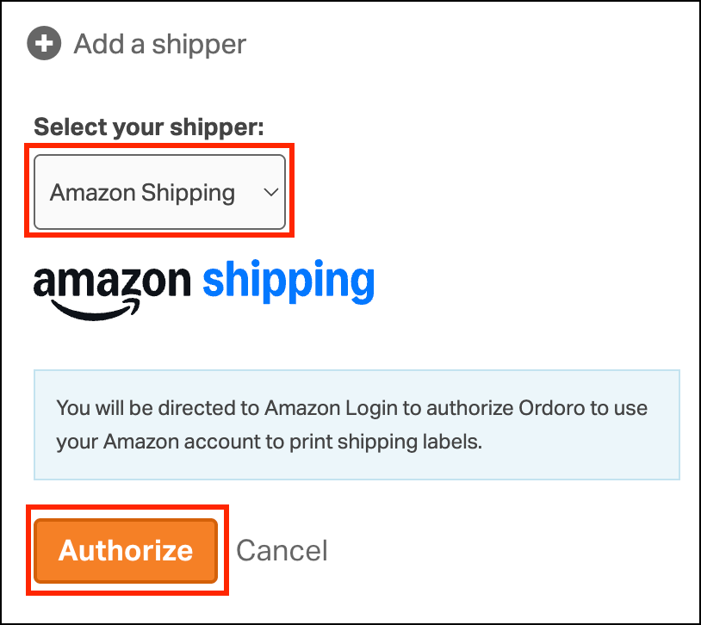Click the Amazon Shipping selected value text
This screenshot has width=701, height=625.
pos(142,193)
